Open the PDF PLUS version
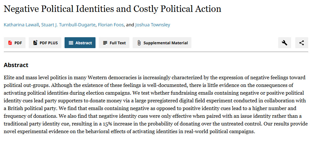The image size is (314, 146). click(45, 43)
